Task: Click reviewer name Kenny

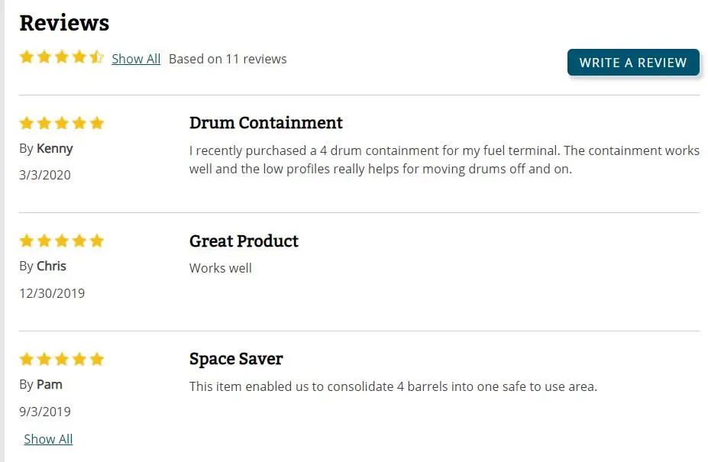Action: [54, 148]
